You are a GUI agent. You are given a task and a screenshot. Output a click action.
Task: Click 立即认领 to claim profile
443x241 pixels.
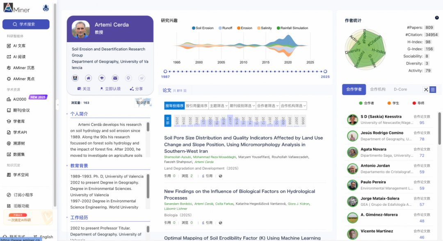point(110,89)
